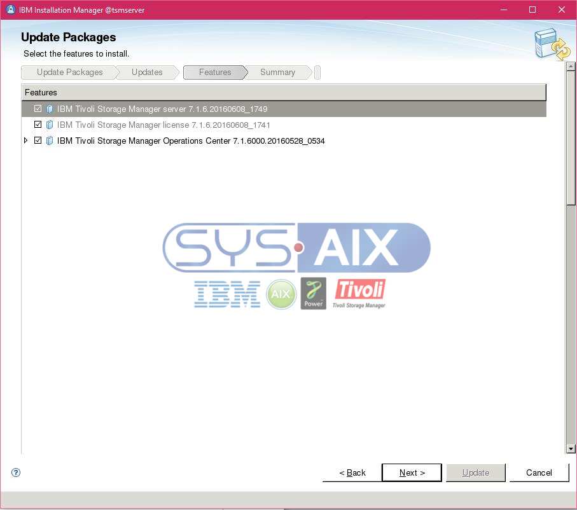Expand the Operations Center tree node

(25, 140)
